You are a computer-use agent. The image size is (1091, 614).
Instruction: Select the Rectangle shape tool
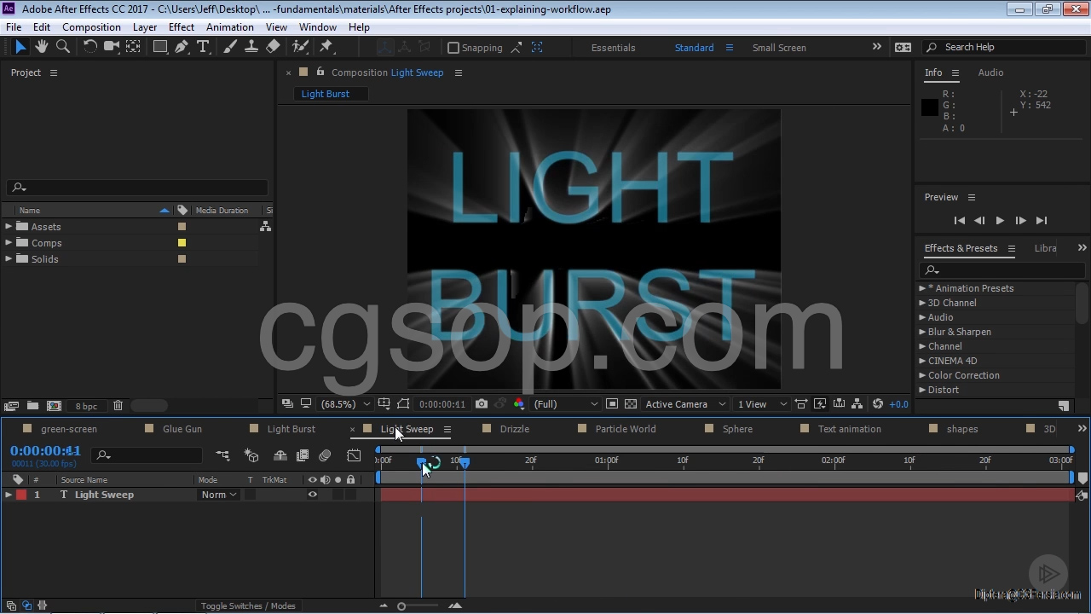click(x=159, y=47)
